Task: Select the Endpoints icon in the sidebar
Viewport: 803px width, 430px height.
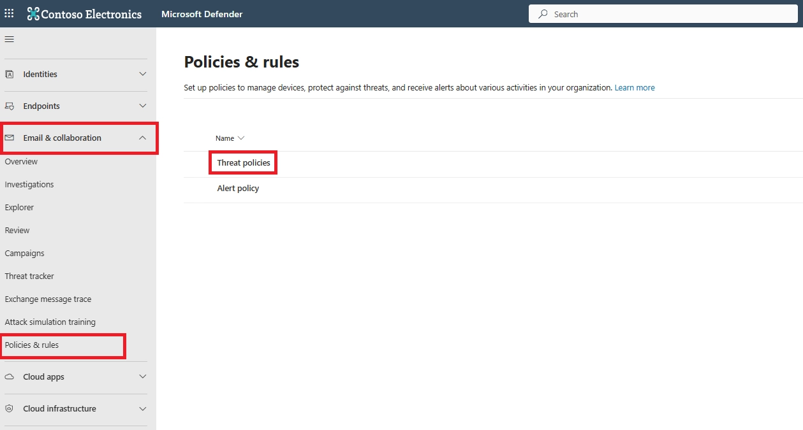Action: (10, 106)
